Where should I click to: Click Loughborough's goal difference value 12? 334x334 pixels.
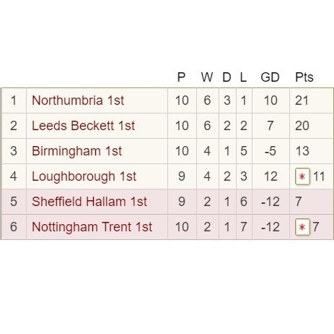coord(271,176)
